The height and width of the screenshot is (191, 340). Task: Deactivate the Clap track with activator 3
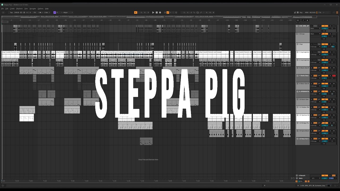click(325, 44)
